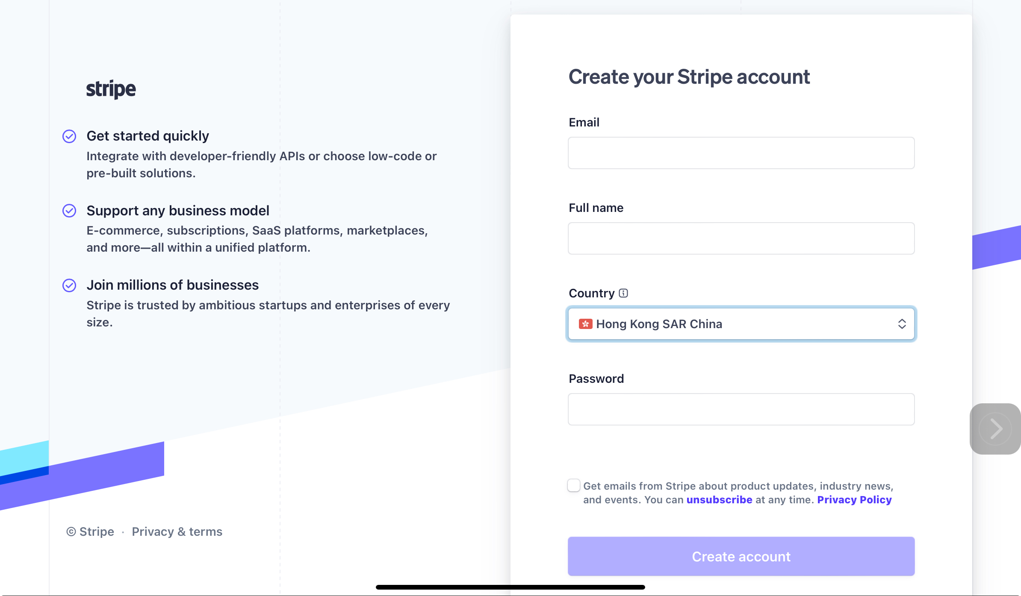Enable the Stripe product update emails checkbox
1021x596 pixels.
pos(574,485)
